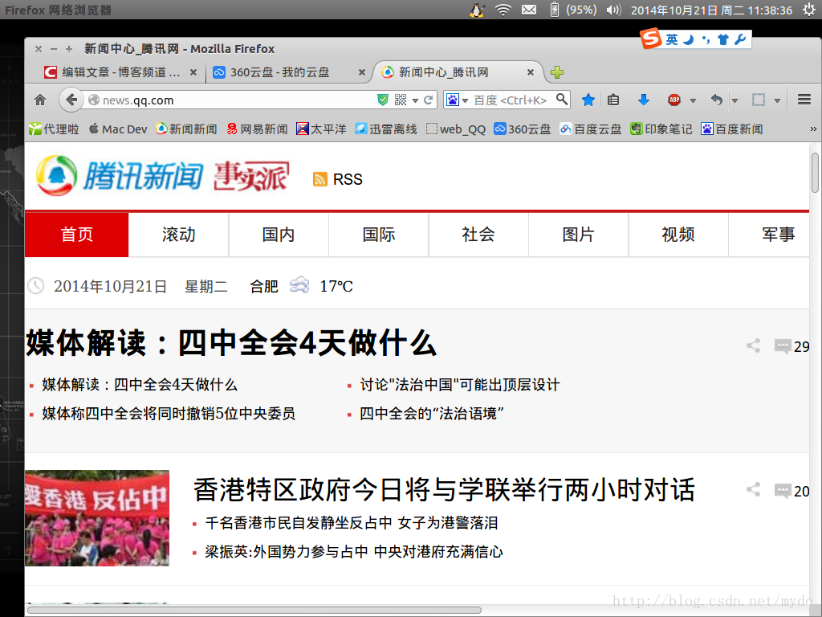This screenshot has width=822, height=617.
Task: Bookmark this page with the star icon
Action: pyautogui.click(x=588, y=100)
